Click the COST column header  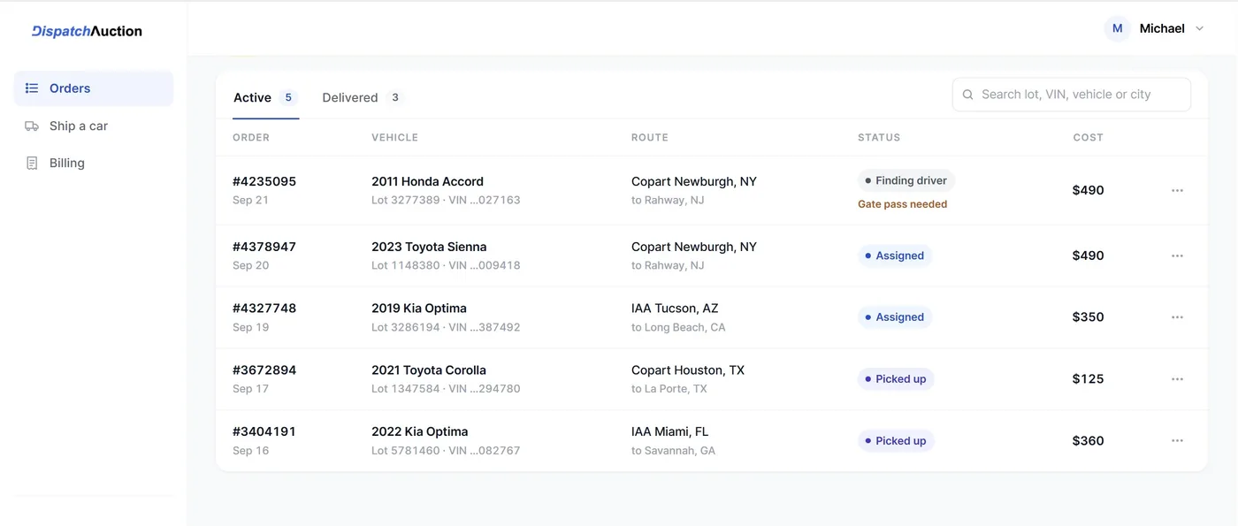coord(1088,138)
